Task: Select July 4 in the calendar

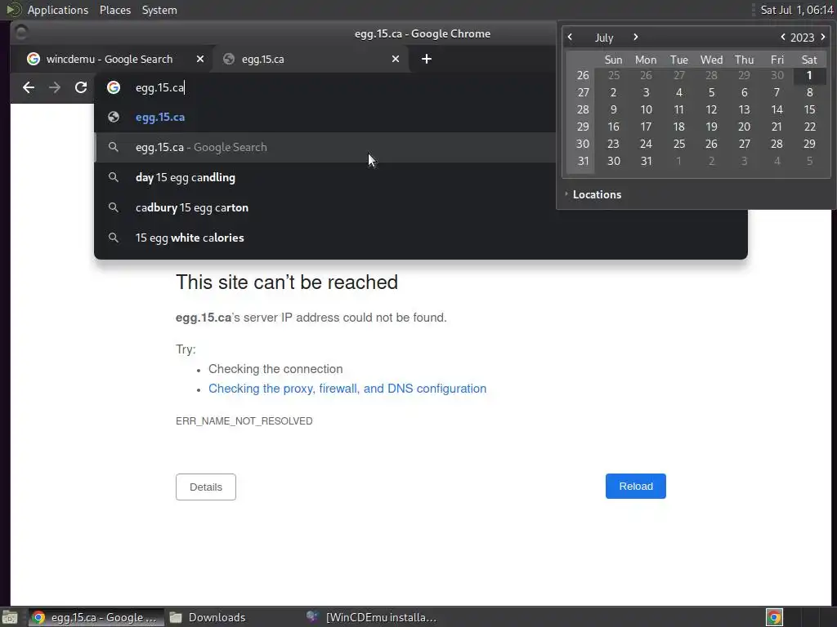Action: pos(678,92)
